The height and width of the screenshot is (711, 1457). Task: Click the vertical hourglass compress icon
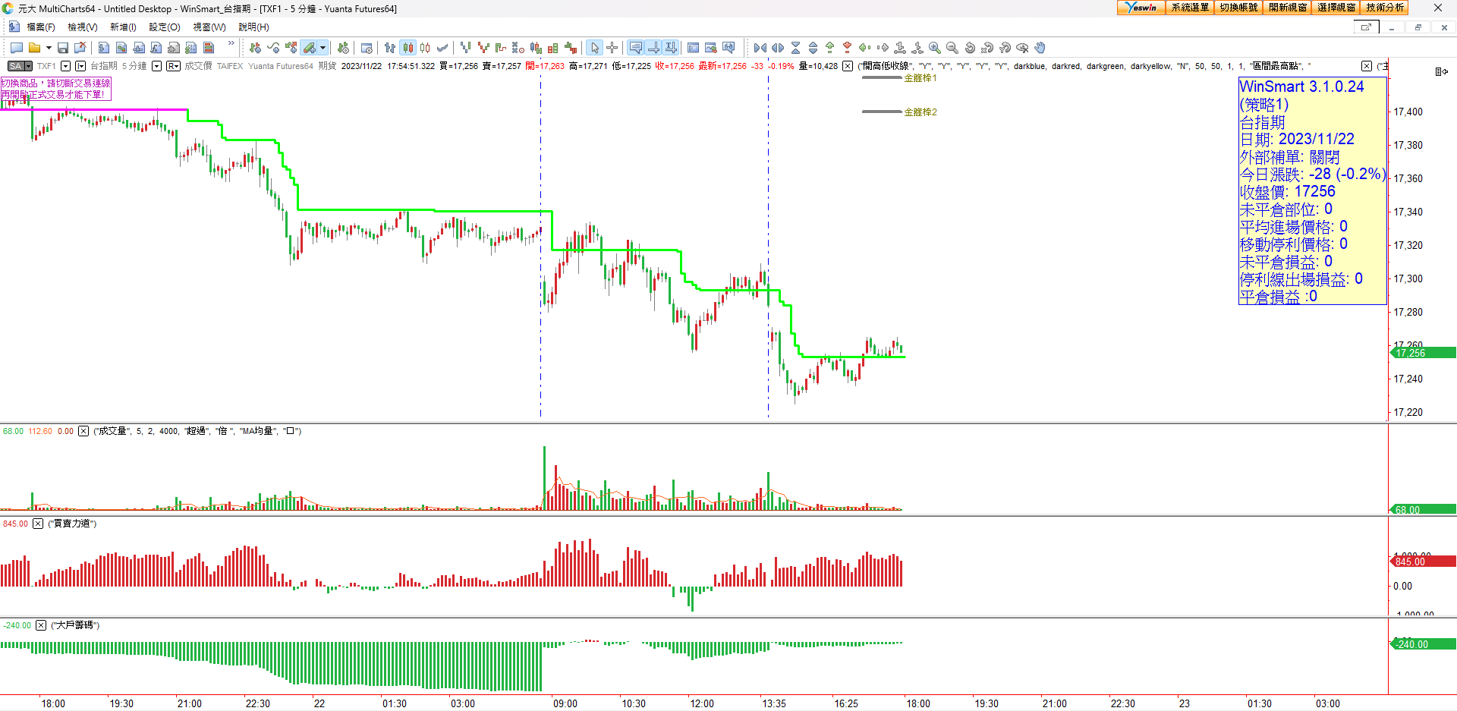click(795, 48)
